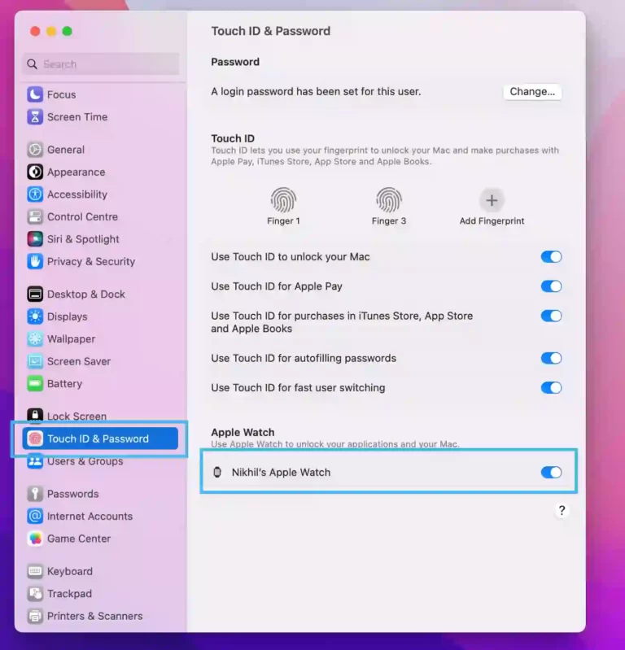Open the Desktop & Dock icon
Image resolution: width=625 pixels, height=650 pixels.
point(35,294)
